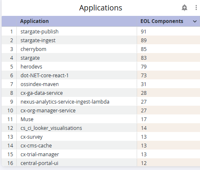This screenshot has height=170, width=200.
Task: Click EOL value 27 for nexus-analytics-service-ingest-lambda
Action: 144,102
